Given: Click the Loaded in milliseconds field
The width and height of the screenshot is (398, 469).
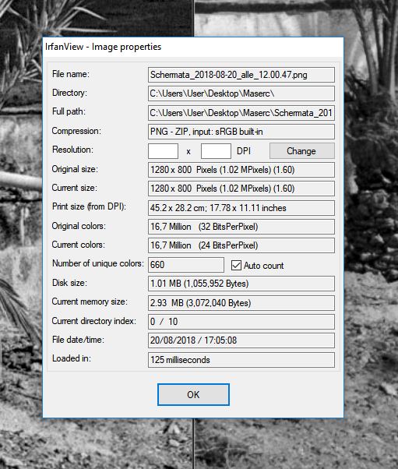Looking at the screenshot, I should click(241, 360).
